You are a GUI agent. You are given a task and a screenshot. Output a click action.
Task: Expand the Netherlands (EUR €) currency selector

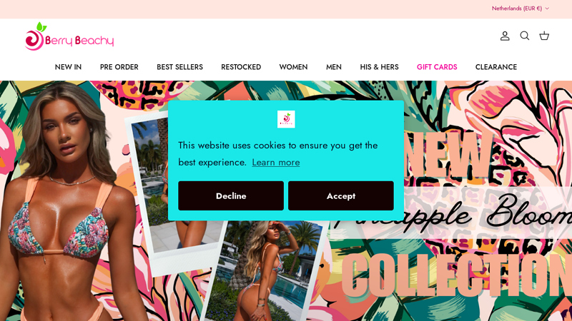pyautogui.click(x=521, y=9)
